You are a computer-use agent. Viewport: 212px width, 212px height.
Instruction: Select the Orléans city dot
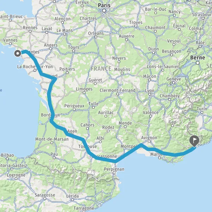(x=96, y=37)
